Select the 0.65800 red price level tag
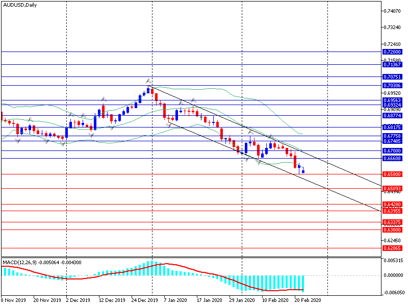The height and width of the screenshot is (306, 408). tap(392, 174)
